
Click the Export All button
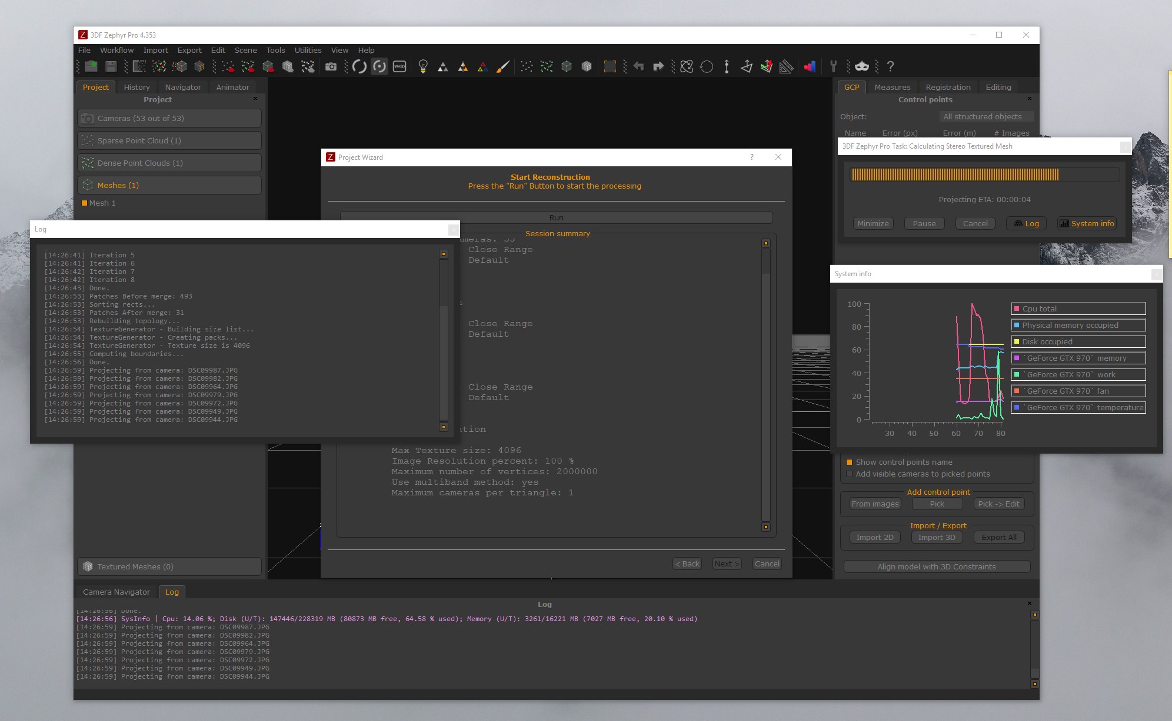(998, 537)
